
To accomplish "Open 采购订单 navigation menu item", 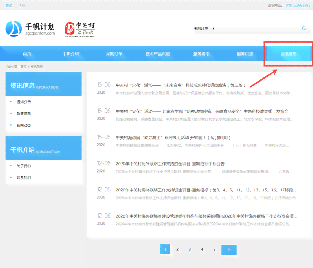I will 114,54.
